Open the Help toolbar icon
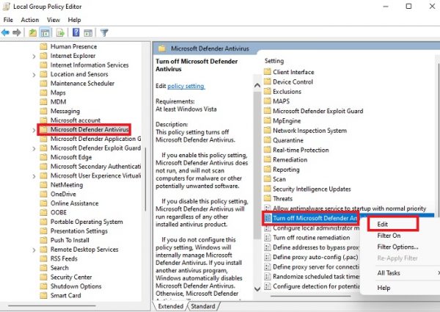The width and height of the screenshot is (440, 312). tap(76, 32)
